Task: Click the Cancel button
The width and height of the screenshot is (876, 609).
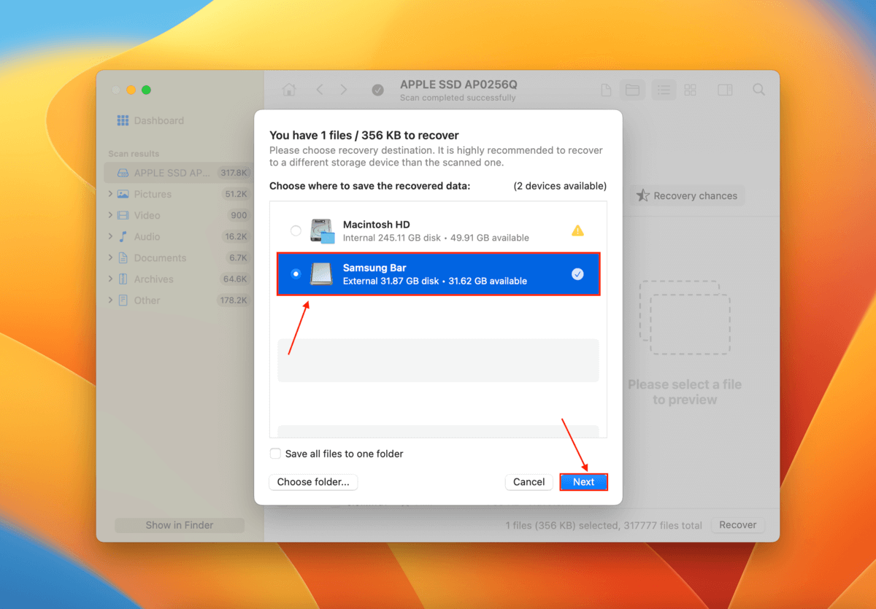Action: click(529, 482)
